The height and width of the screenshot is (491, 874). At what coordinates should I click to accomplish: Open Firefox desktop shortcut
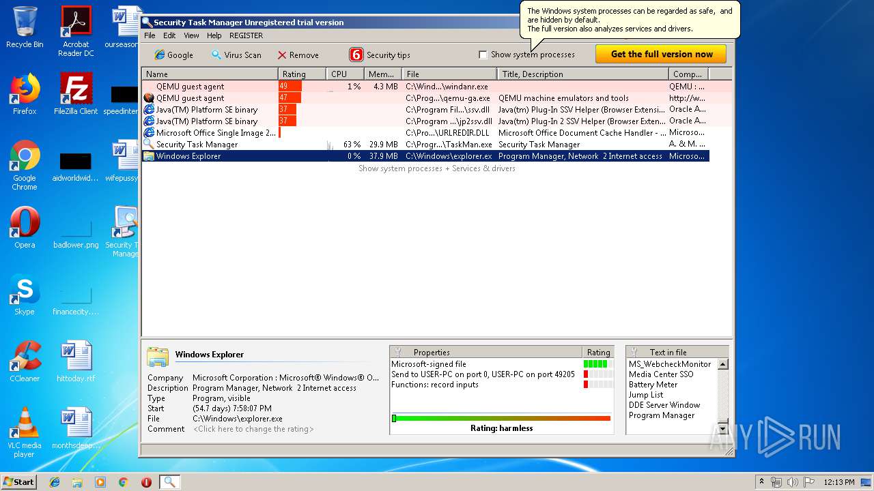pos(25,94)
